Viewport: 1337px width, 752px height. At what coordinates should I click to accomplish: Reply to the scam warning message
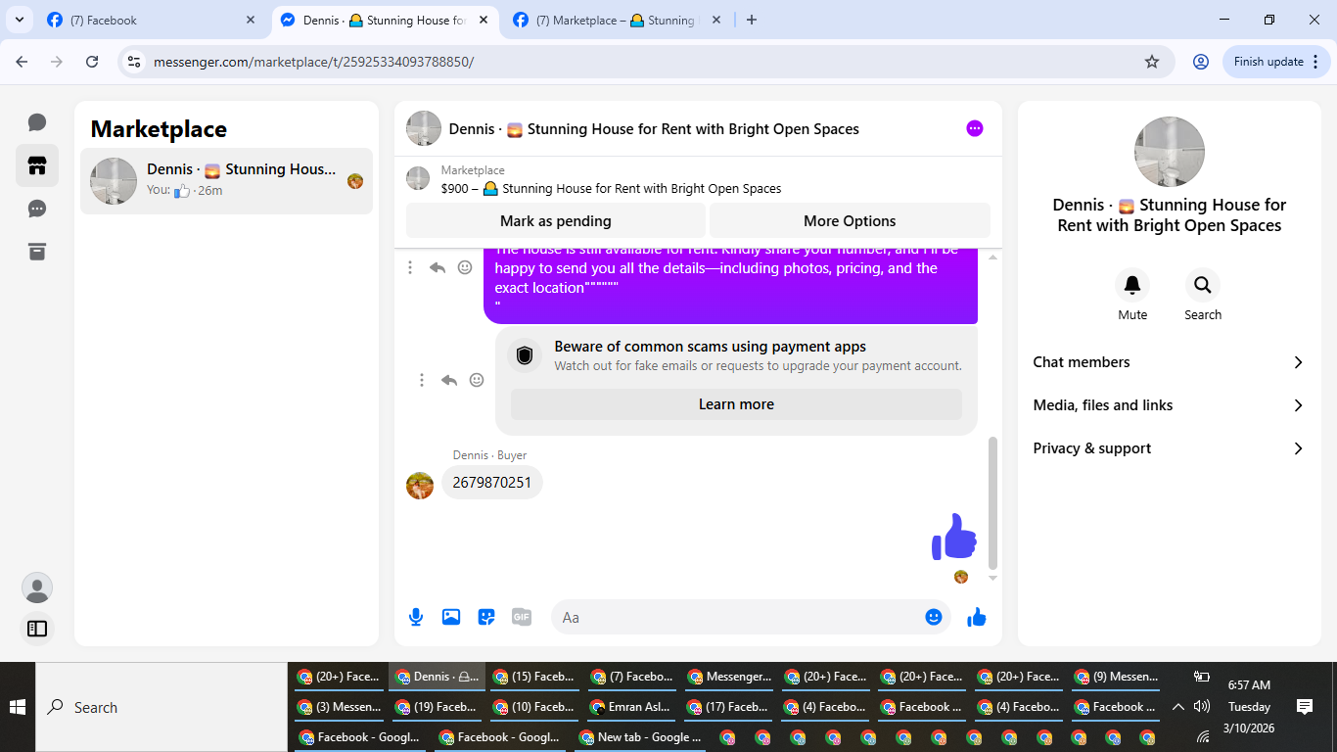tap(449, 380)
